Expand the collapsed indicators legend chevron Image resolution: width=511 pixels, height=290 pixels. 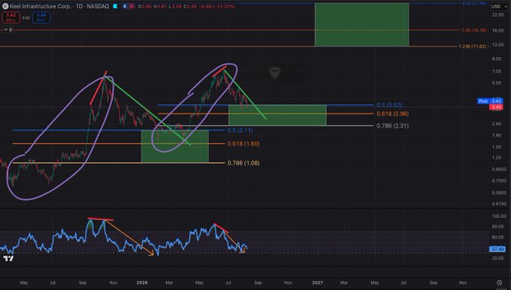[x=5, y=29]
